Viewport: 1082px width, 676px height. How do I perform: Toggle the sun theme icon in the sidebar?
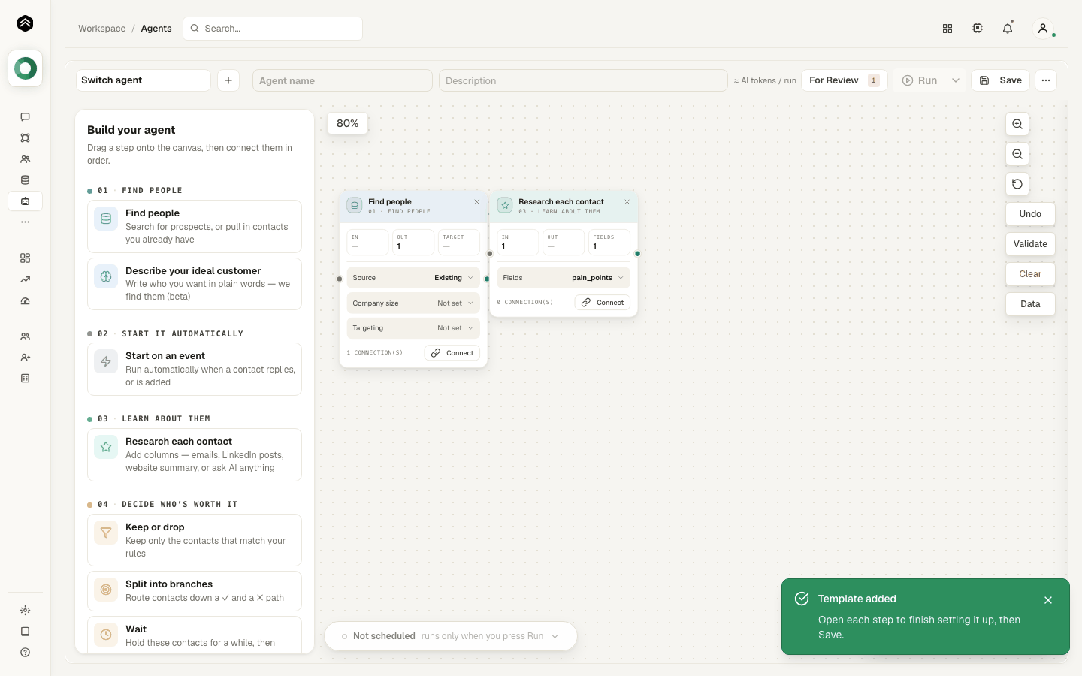tap(25, 611)
